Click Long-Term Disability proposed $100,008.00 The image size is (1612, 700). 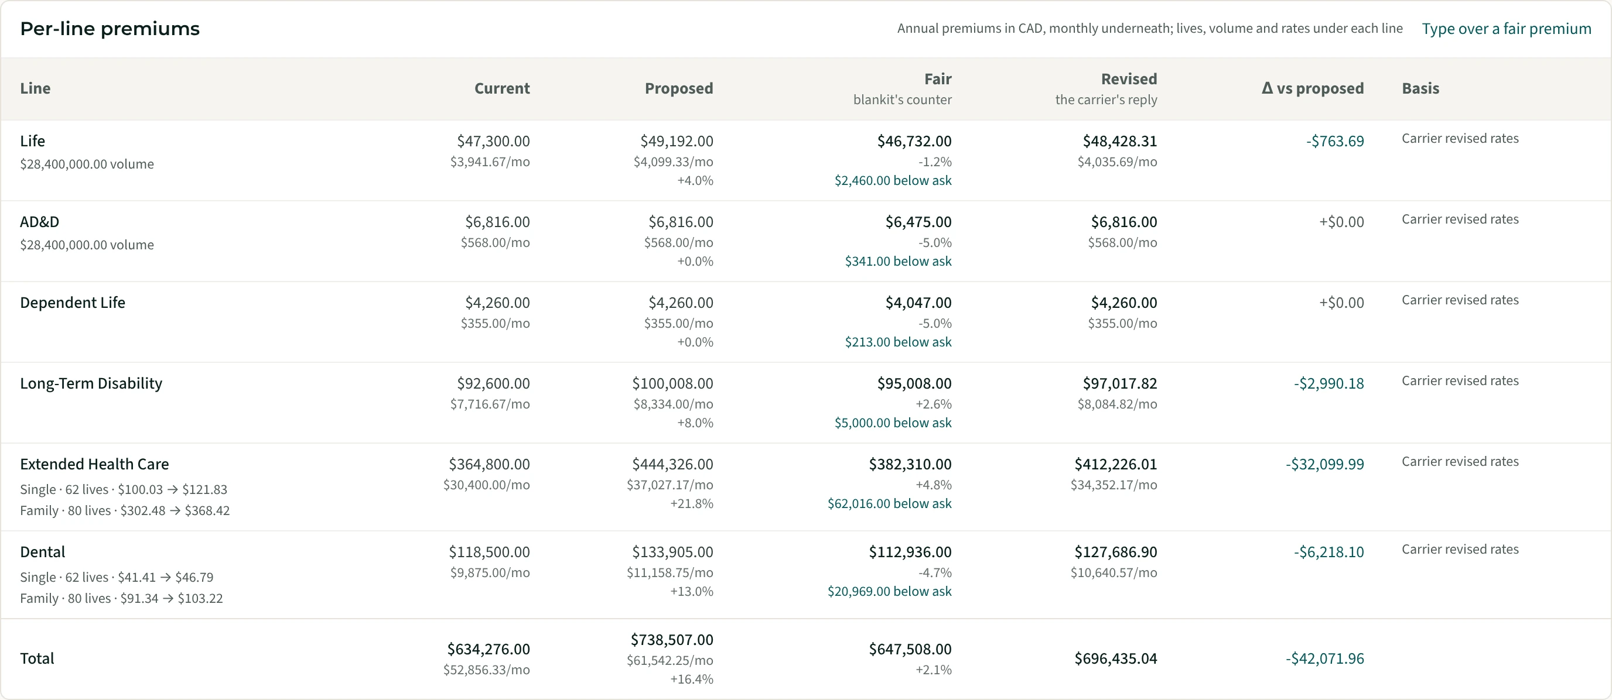coord(672,383)
